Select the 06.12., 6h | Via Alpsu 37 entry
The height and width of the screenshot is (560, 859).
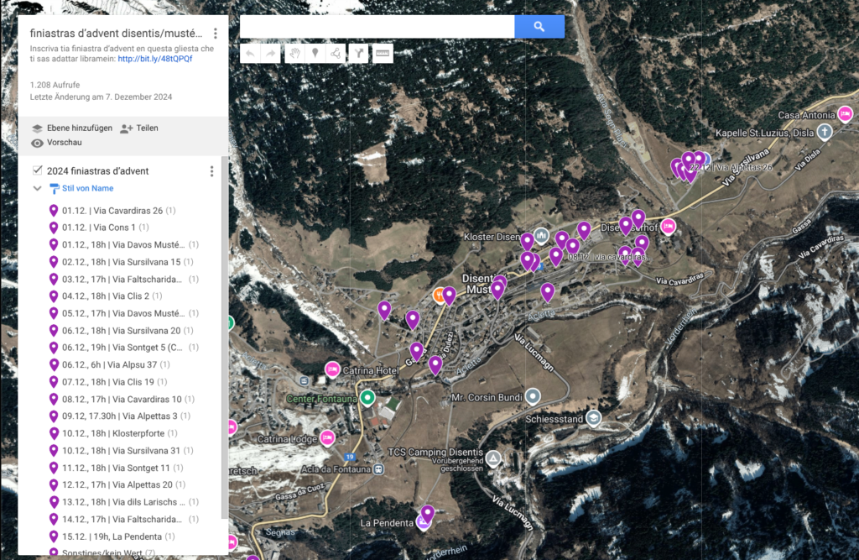[x=109, y=365]
